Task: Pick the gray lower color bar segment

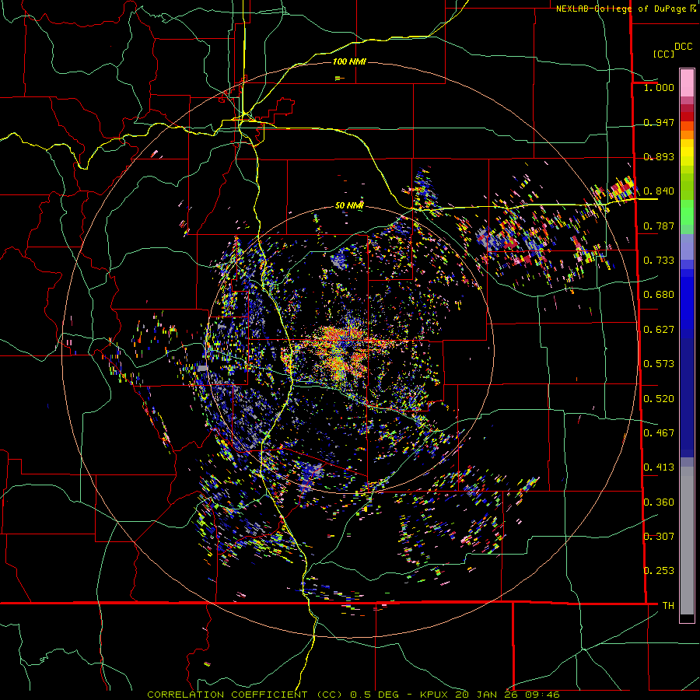Action: pyautogui.click(x=687, y=541)
